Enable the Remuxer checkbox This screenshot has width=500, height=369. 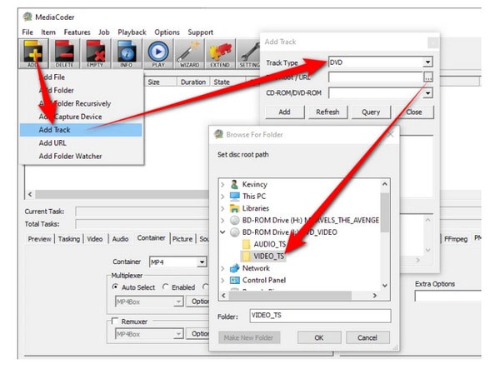pos(115,321)
